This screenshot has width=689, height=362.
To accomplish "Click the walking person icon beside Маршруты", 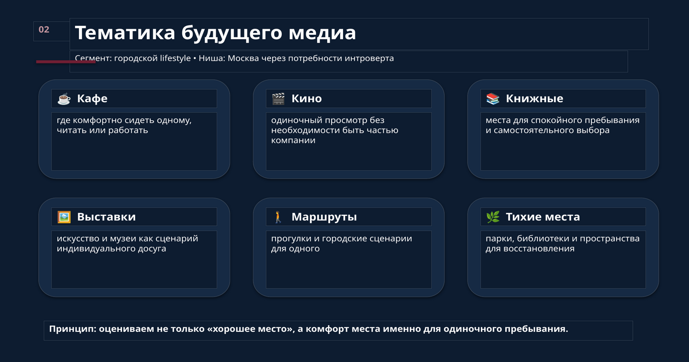I will pos(278,217).
